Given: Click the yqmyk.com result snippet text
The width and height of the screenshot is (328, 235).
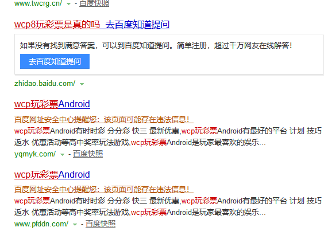Looking at the screenshot, I should click(168, 136).
